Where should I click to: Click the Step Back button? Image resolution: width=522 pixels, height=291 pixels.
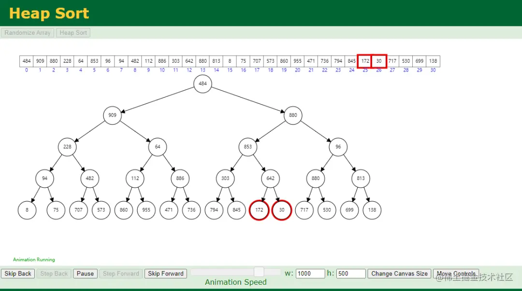(x=54, y=273)
